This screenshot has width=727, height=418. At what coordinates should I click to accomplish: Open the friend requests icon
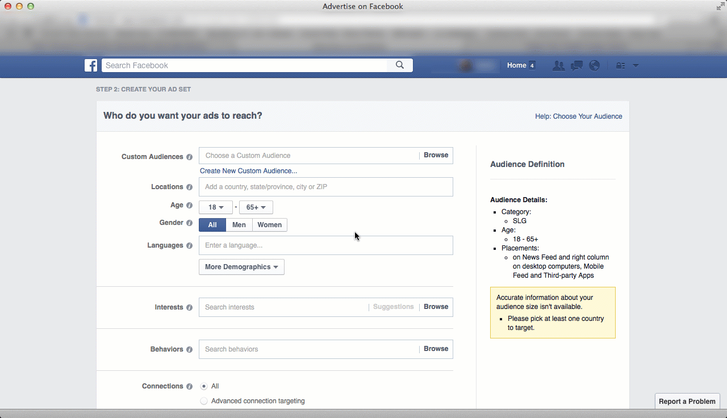pos(559,65)
